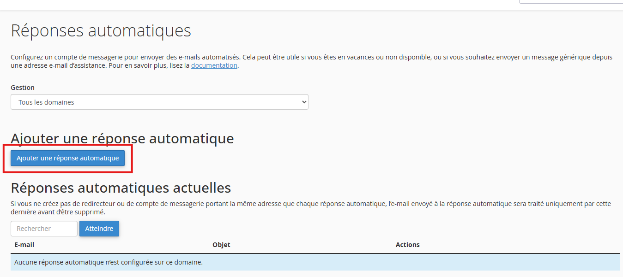Open the Gestion domain dropdown

coord(159,102)
